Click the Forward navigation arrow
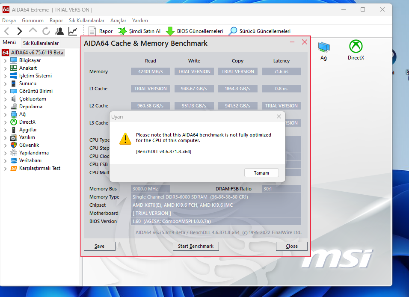Viewport: 409px width, 297px height. pyautogui.click(x=19, y=31)
